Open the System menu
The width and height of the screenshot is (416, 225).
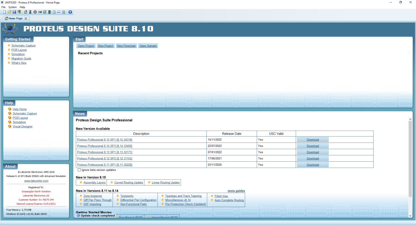point(12,7)
